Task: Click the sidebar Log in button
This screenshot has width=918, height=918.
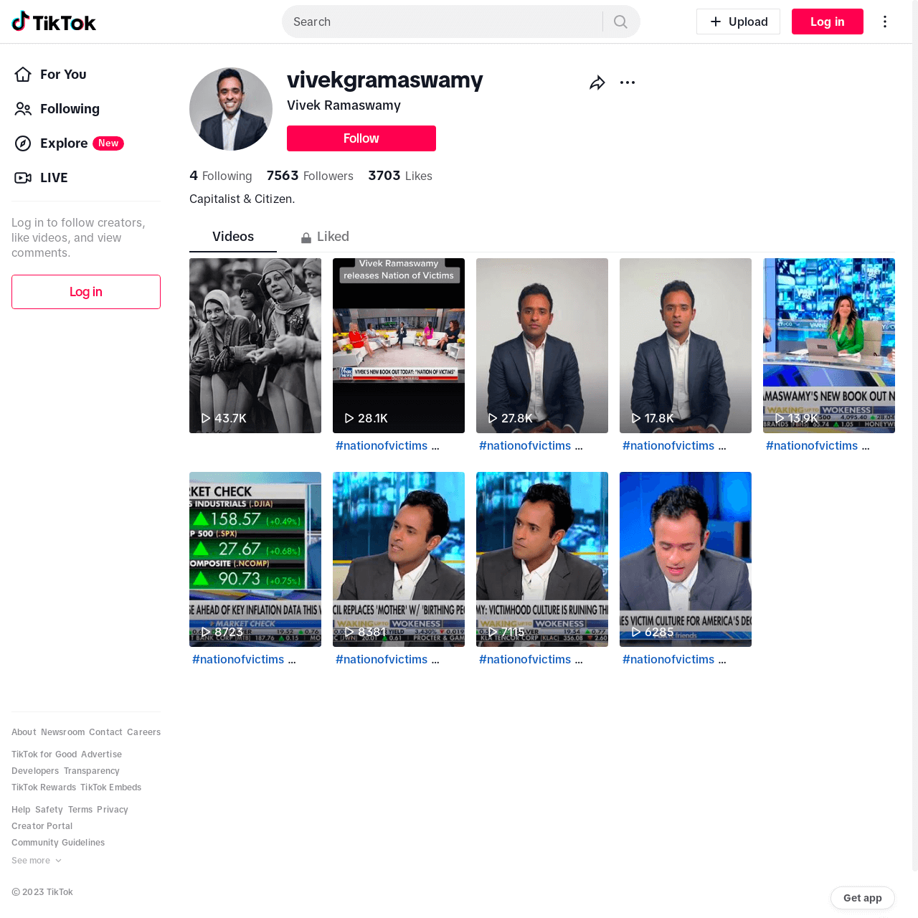Action: pyautogui.click(x=86, y=292)
